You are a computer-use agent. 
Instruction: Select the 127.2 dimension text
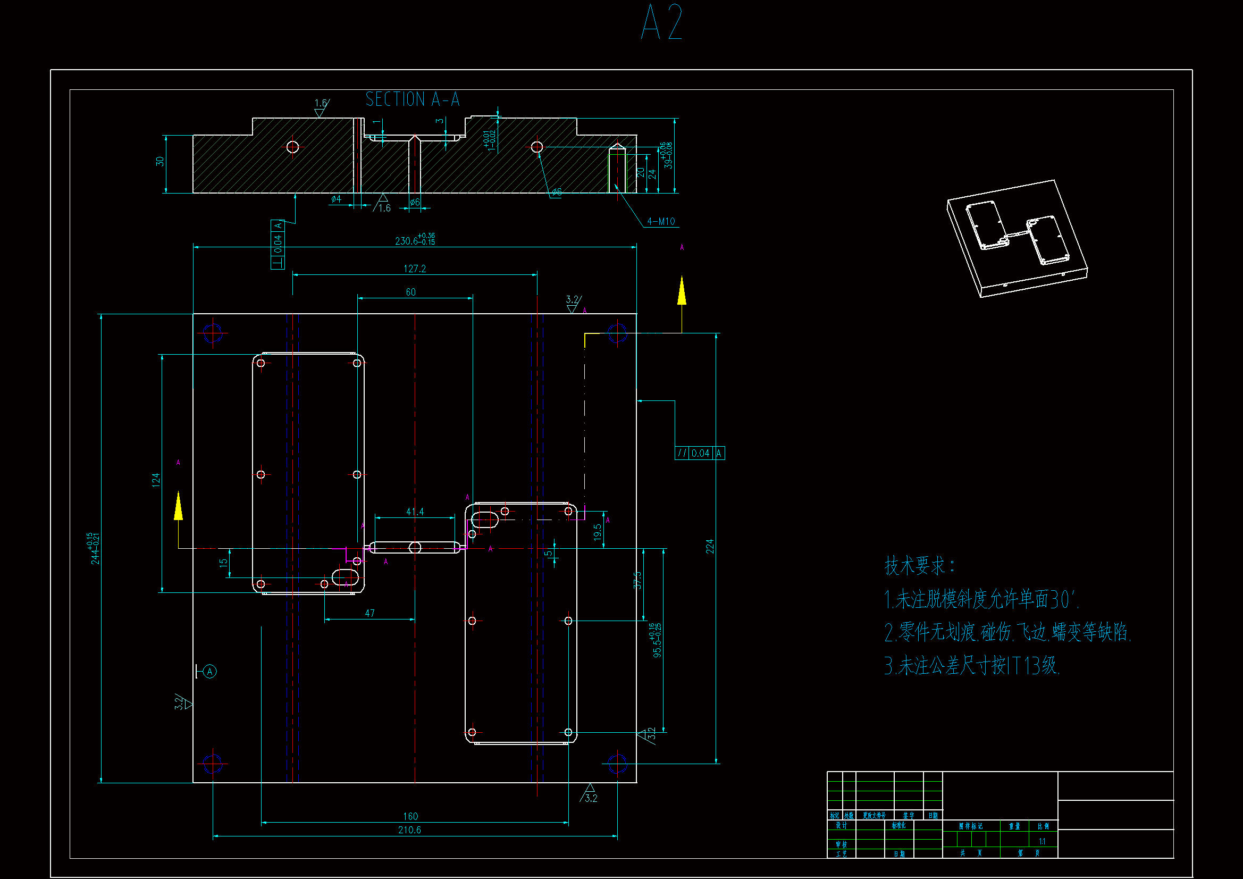[x=415, y=269]
